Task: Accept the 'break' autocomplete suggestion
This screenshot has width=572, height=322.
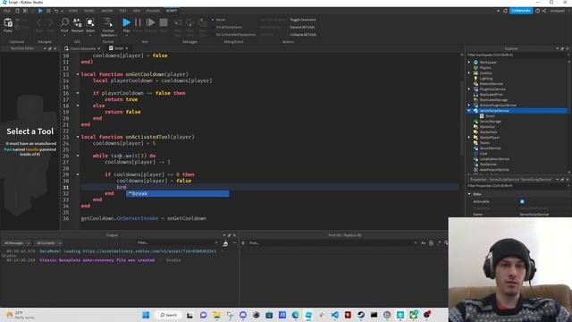Action: coord(178,193)
